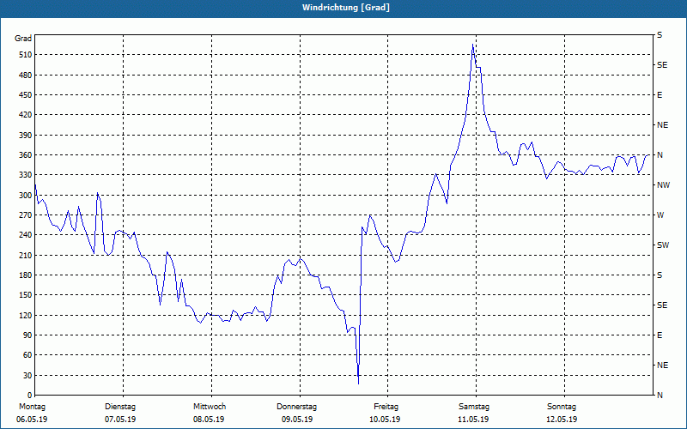Screen dimensions: 687x429
Task: Click the 360 value on the left axis
Action: coord(24,155)
